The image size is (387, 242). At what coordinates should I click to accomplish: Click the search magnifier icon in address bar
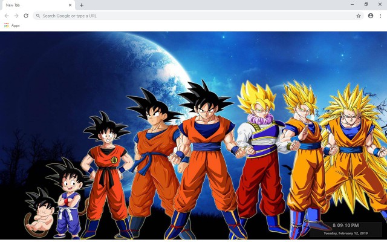[38, 16]
